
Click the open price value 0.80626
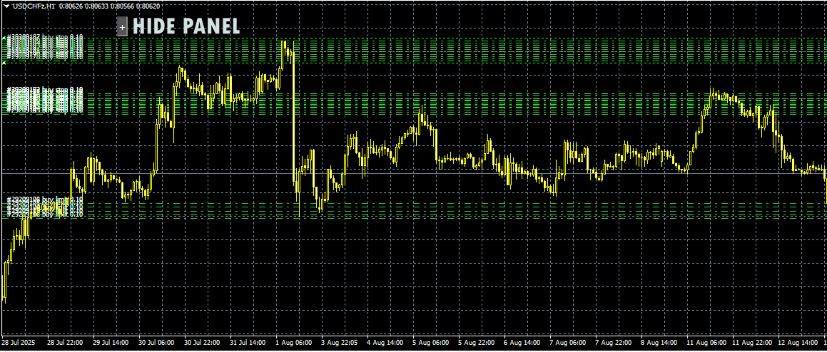70,6
